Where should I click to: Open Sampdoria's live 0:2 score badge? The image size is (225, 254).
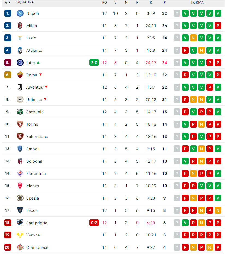94,223
